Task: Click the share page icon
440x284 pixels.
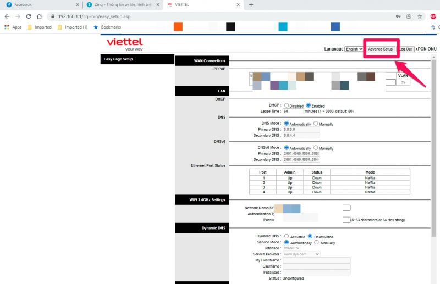Action: (409, 16)
